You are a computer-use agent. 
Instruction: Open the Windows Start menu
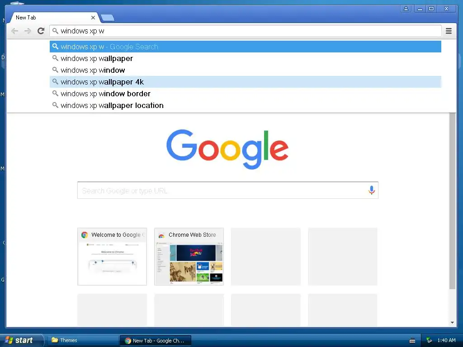click(22, 340)
